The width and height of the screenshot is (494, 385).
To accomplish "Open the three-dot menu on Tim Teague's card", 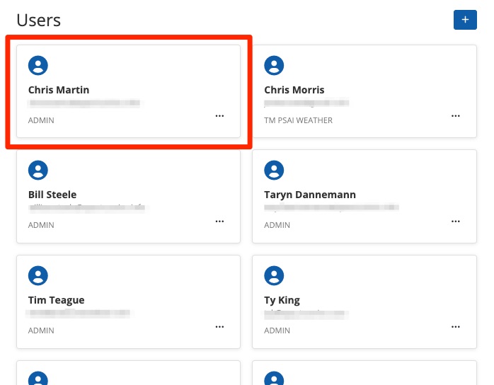I will coord(219,326).
